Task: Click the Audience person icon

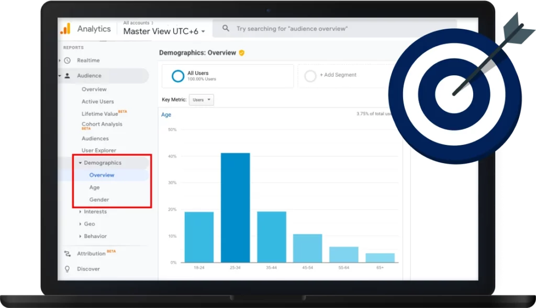Action: (67, 76)
